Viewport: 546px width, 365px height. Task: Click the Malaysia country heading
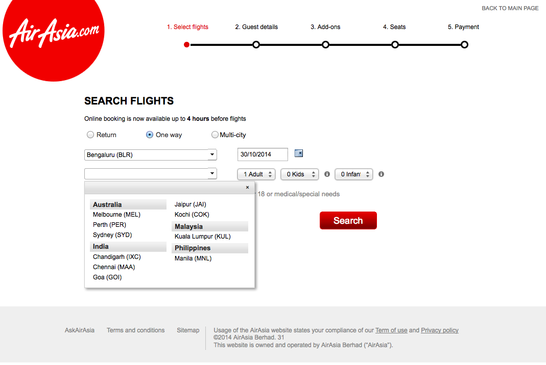pos(210,226)
